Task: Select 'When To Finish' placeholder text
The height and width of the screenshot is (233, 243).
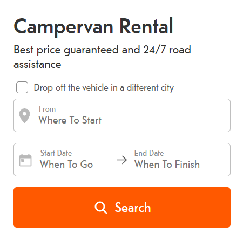Action: (x=167, y=165)
